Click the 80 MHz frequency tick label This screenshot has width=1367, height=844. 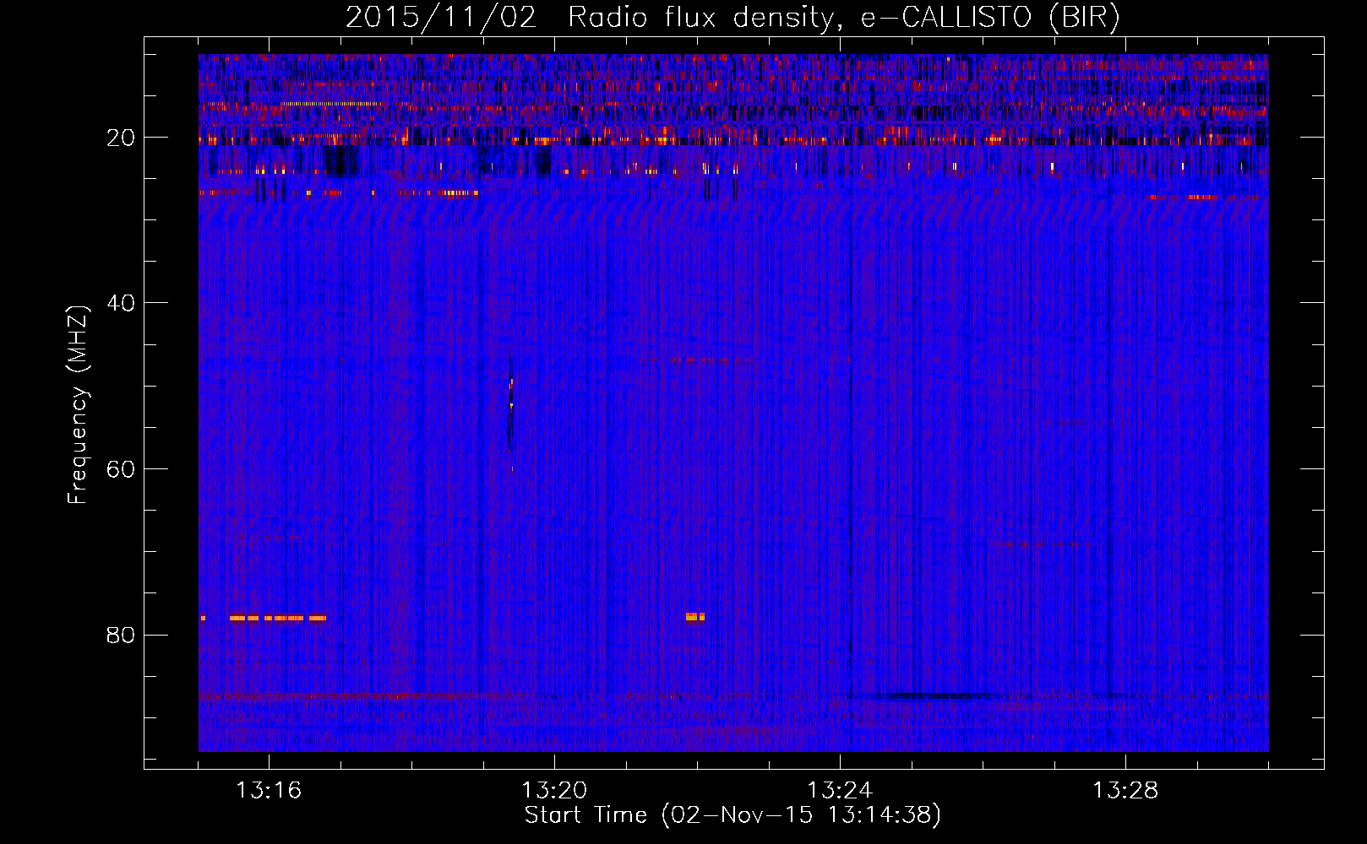pos(121,635)
